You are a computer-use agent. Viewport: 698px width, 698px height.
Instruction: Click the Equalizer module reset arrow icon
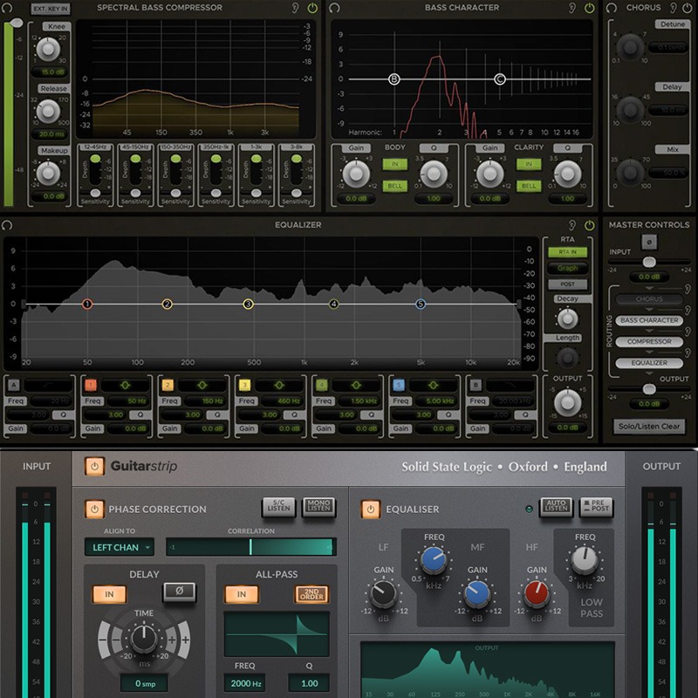(x=7, y=225)
